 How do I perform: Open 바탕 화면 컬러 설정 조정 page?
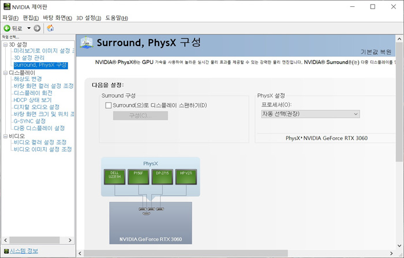click(43, 86)
